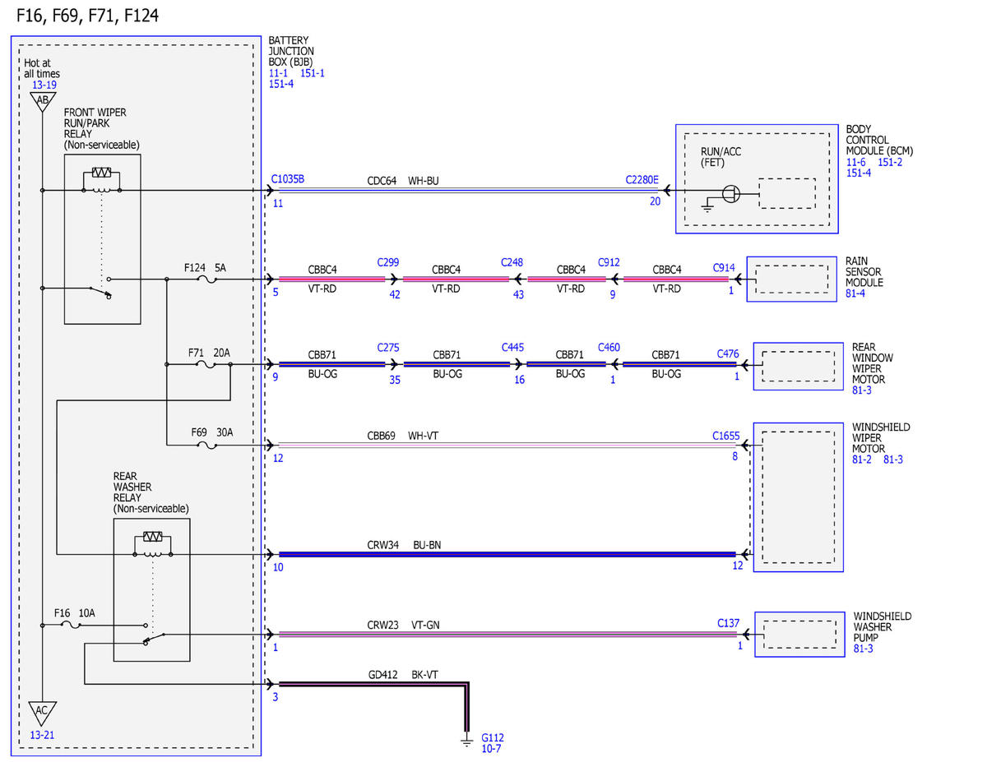The height and width of the screenshot is (762, 987).
Task: Select the GD412 BK-VT ground wire
Action: tap(374, 683)
